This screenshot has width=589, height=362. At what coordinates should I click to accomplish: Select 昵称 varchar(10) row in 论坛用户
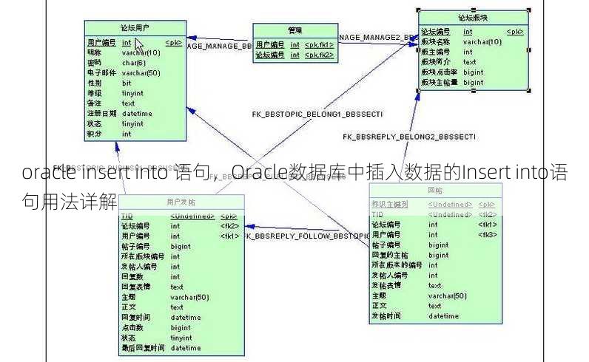pyautogui.click(x=124, y=53)
